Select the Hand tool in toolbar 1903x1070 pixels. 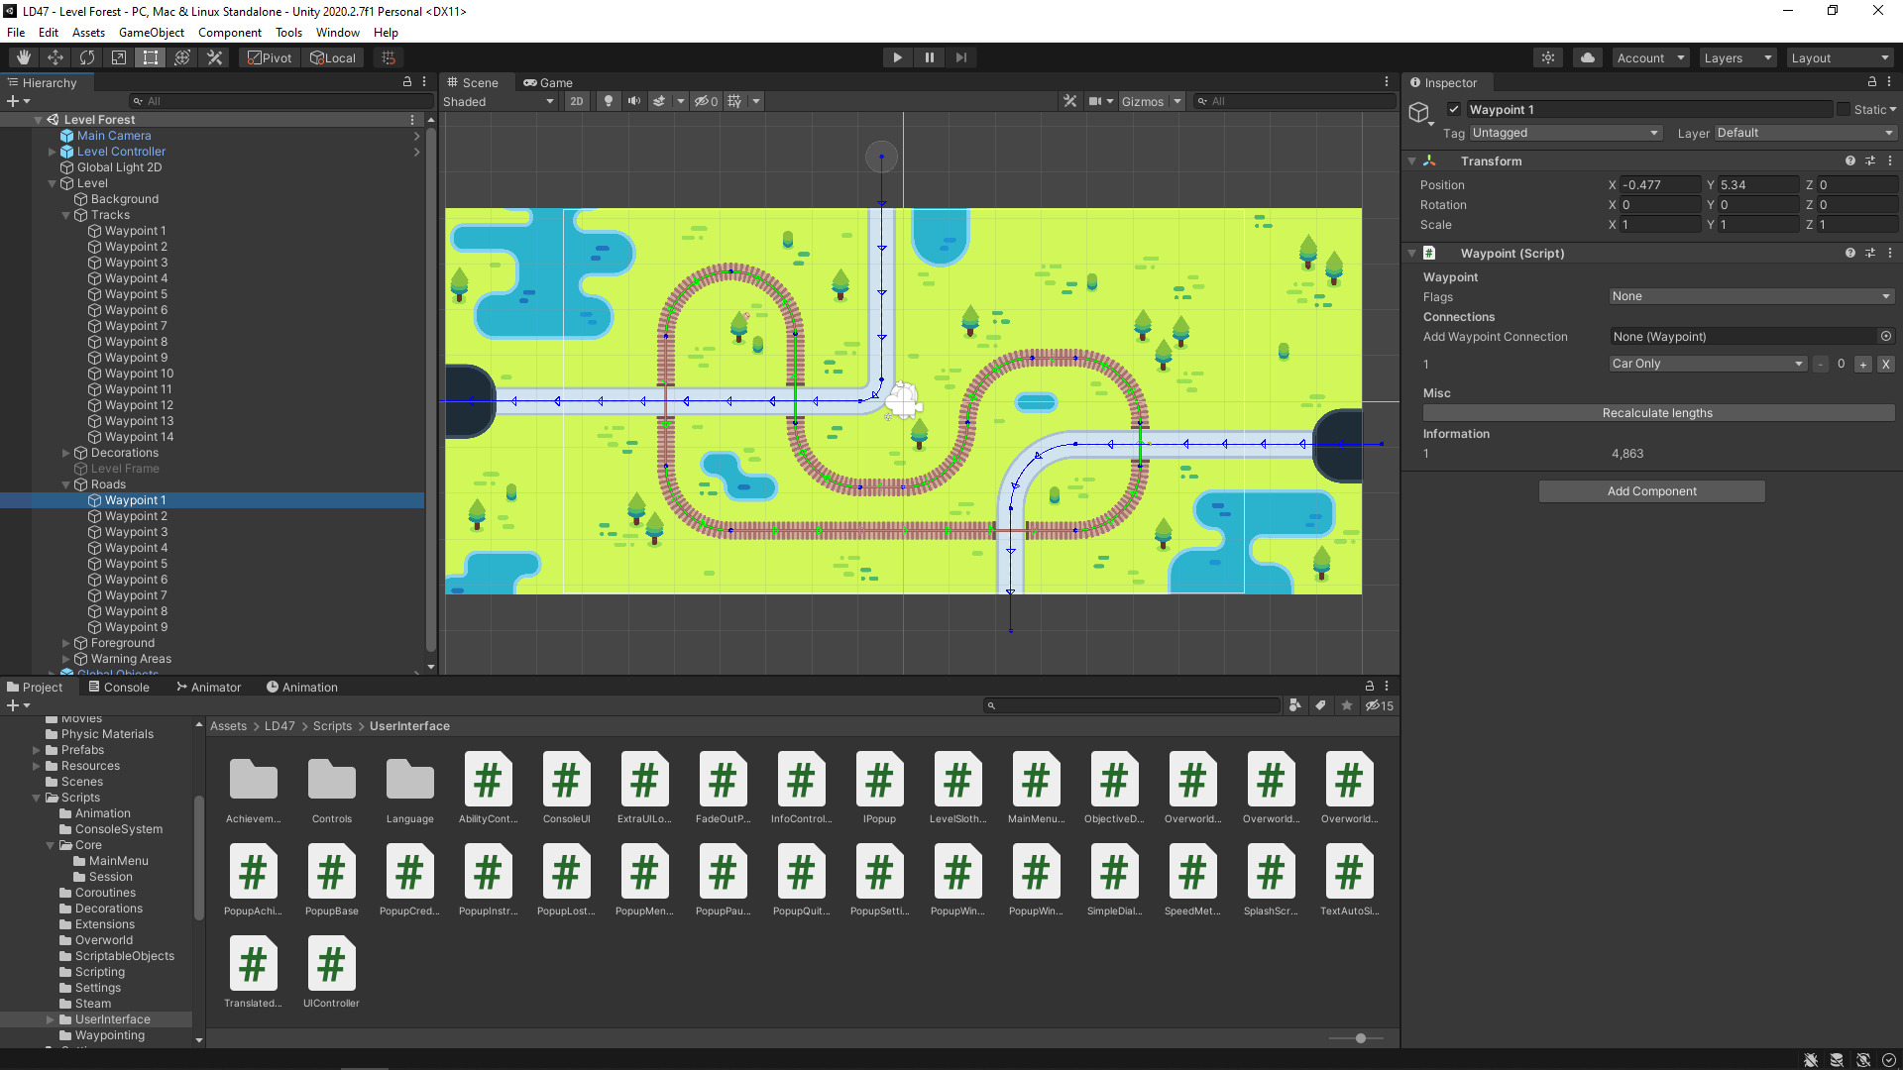[24, 57]
